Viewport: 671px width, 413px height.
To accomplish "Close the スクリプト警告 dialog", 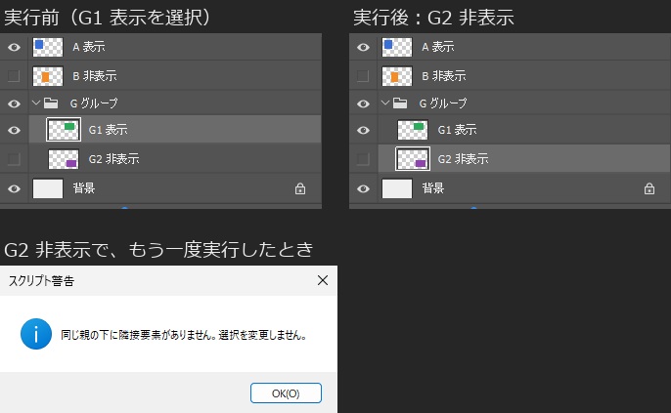I will pyautogui.click(x=323, y=280).
